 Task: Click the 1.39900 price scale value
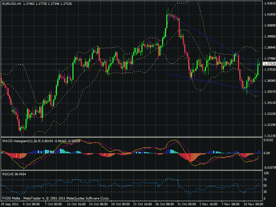click(270, 37)
